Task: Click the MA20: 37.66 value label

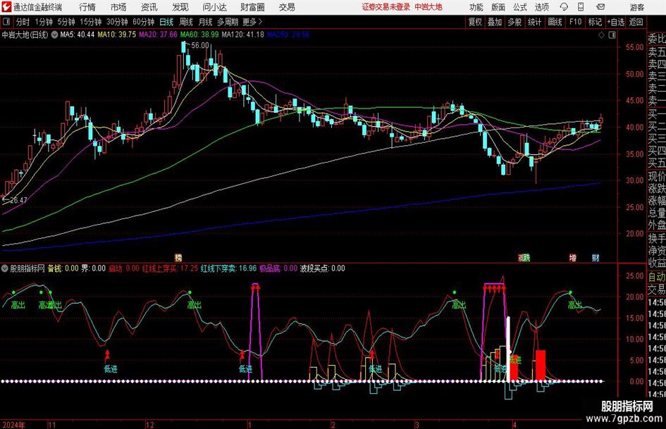Action: pos(158,35)
